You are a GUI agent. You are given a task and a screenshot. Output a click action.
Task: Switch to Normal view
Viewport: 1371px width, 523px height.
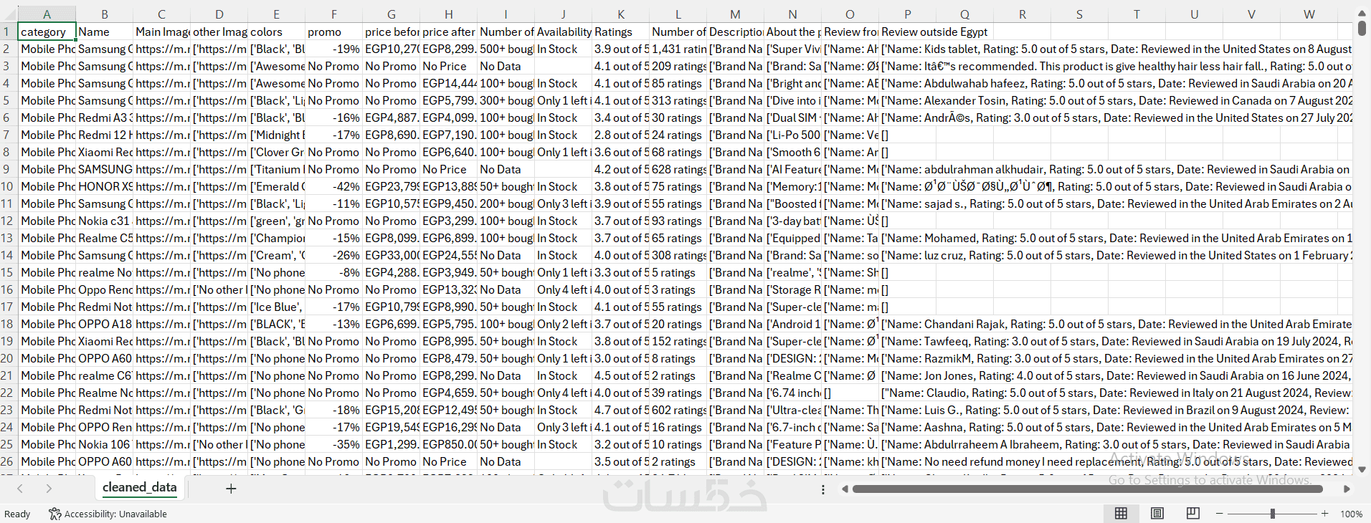point(1121,513)
